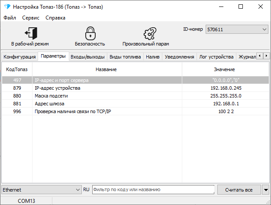Open the Файл menu
This screenshot has width=271, height=205.
point(10,18)
